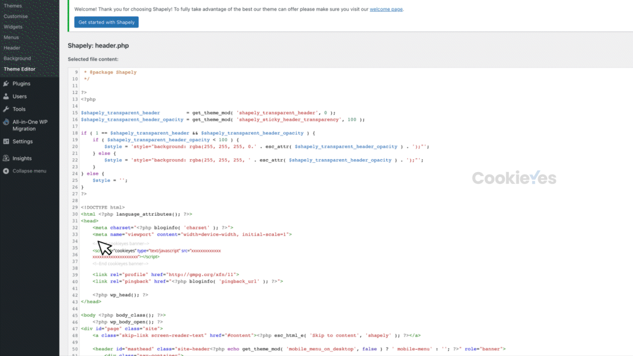The width and height of the screenshot is (633, 356).
Task: Open the Customise submenu item
Action: pyautogui.click(x=16, y=16)
